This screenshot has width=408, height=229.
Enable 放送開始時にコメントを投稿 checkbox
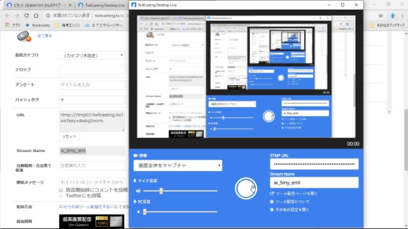point(61,190)
